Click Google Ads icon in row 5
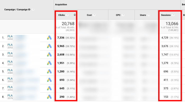185x107 pixels. point(49,72)
